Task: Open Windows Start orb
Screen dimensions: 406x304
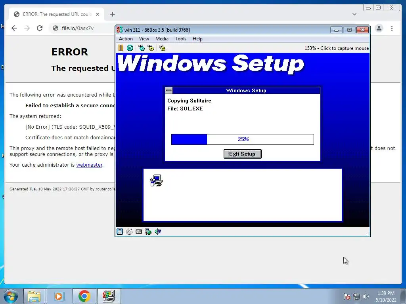Action: click(x=11, y=296)
